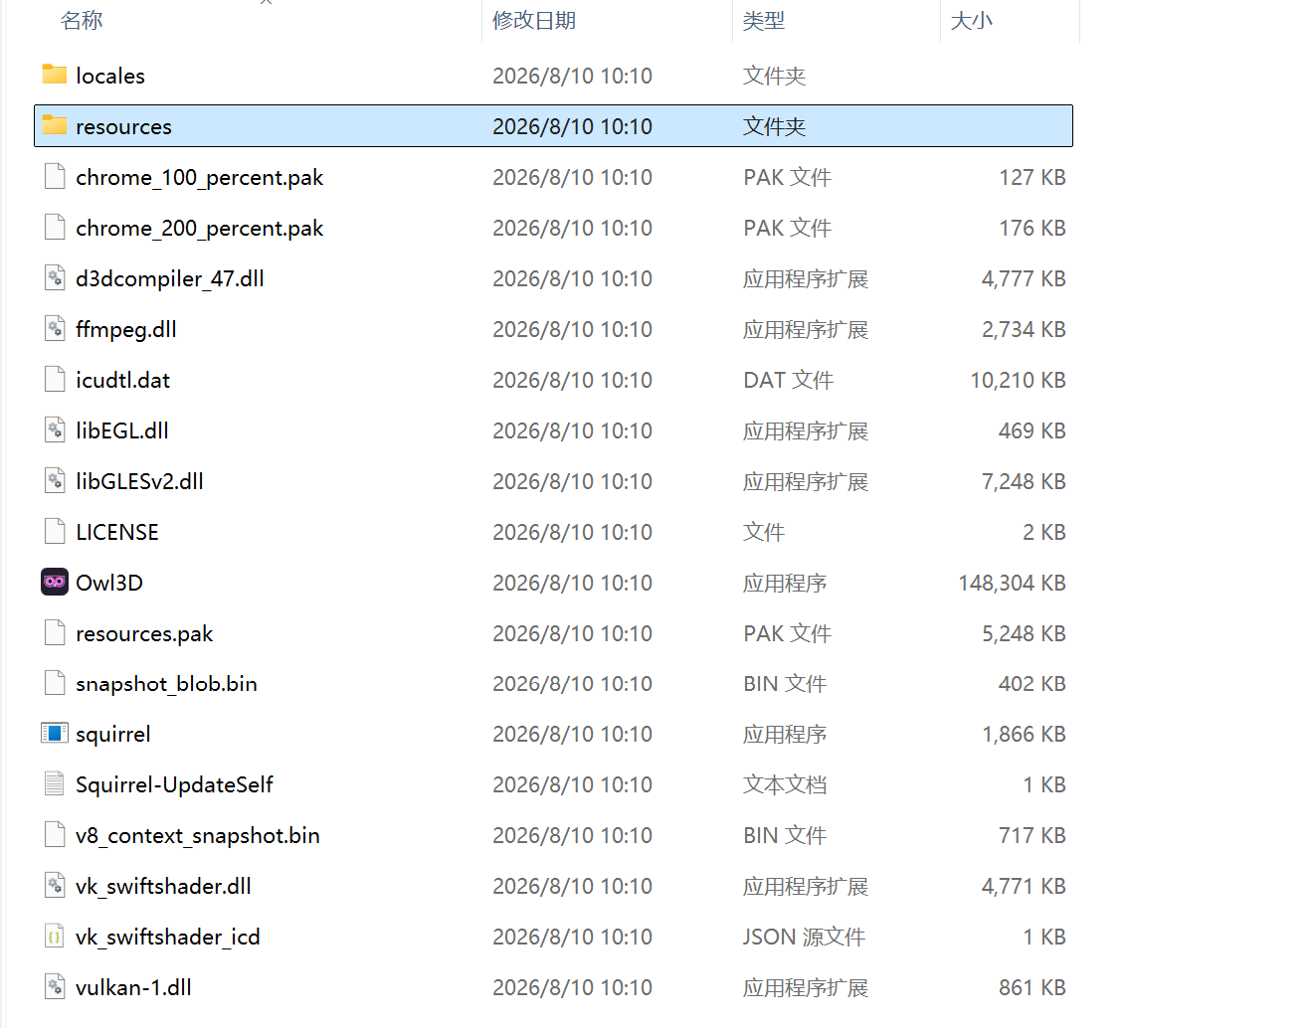Click the 148,304 KB size of Owl3D
This screenshot has width=1314, height=1028.
(1012, 583)
